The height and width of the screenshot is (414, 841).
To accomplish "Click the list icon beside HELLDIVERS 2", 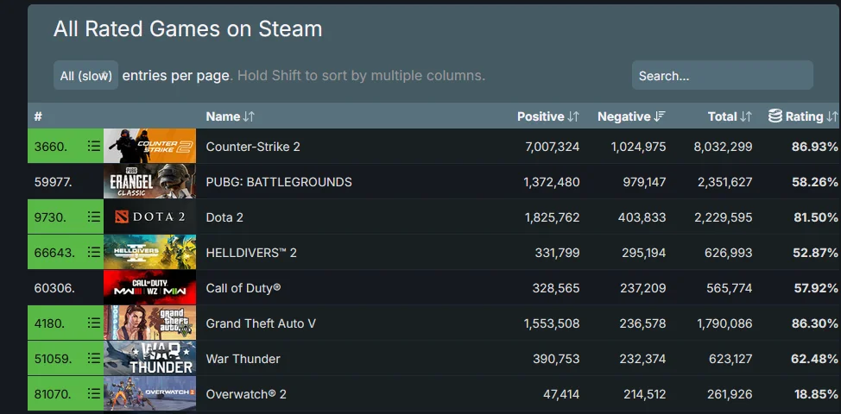I will click(x=94, y=253).
